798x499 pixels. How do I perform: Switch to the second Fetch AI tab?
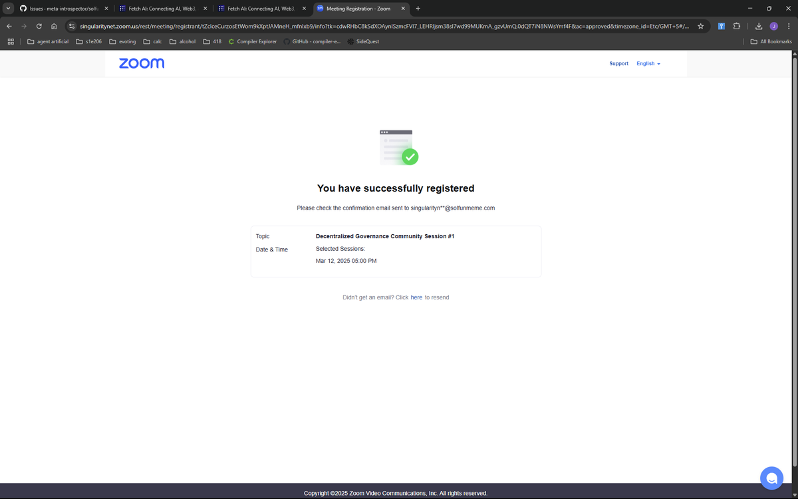coord(261,9)
